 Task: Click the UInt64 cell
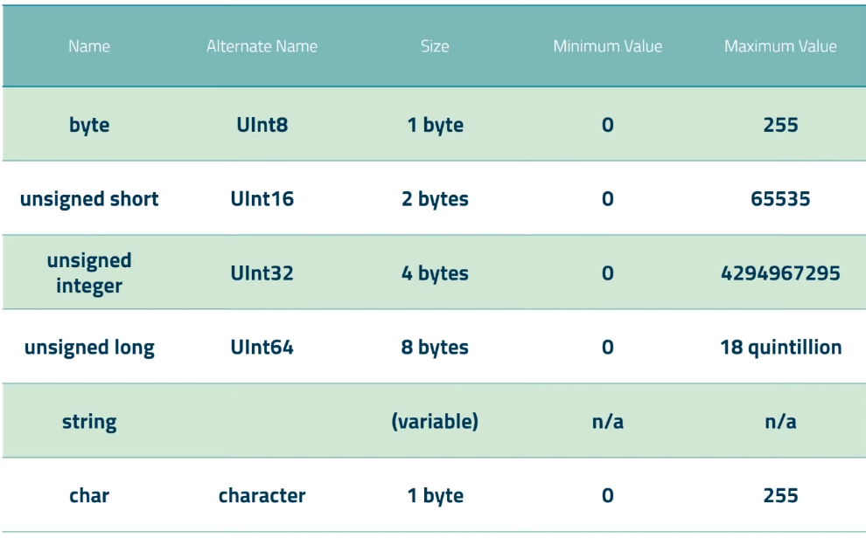(262, 346)
